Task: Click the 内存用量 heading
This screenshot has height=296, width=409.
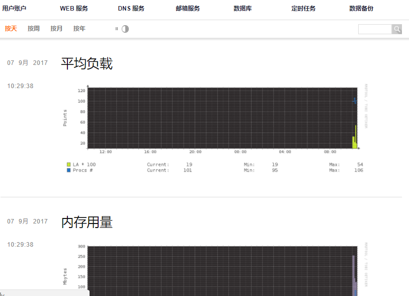Action: (x=87, y=222)
